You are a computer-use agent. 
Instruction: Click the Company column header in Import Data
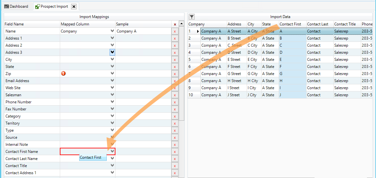tap(197, 24)
